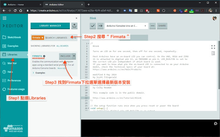Click code line 22 tutorial URL

coord(117,98)
